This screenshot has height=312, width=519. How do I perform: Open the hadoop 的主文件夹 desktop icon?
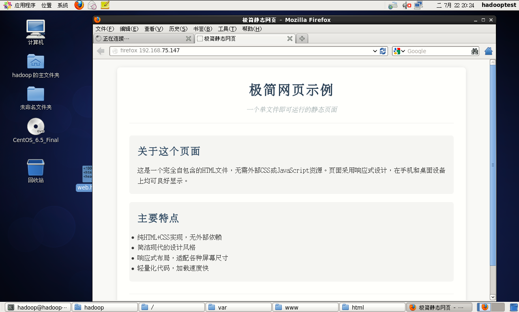point(36,66)
